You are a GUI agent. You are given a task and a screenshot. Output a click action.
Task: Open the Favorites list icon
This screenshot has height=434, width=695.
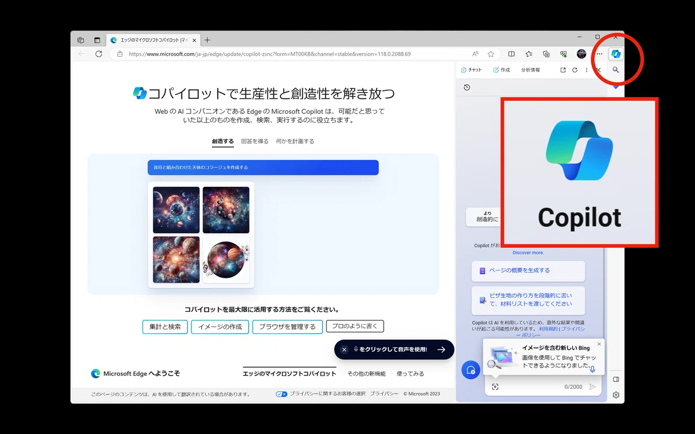point(529,54)
